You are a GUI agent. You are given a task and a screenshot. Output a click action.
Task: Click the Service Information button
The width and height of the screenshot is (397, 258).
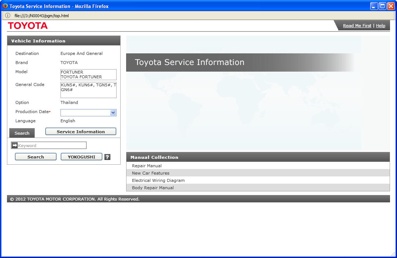(x=81, y=131)
